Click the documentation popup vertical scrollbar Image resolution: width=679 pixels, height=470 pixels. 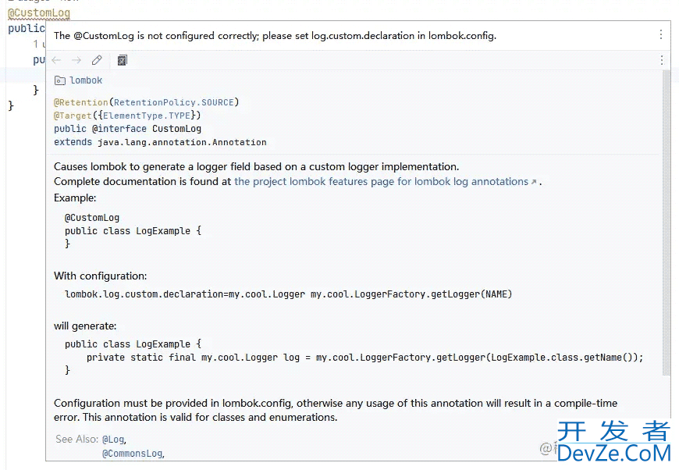667,223
